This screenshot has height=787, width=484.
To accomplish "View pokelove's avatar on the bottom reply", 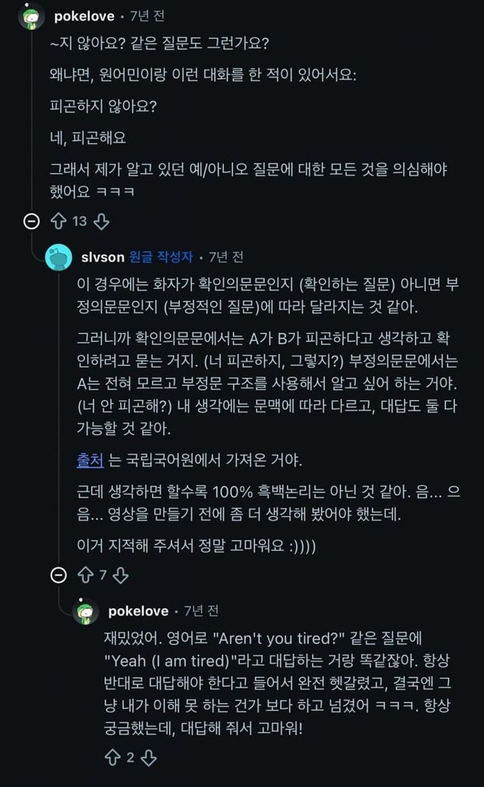I will (85, 611).
